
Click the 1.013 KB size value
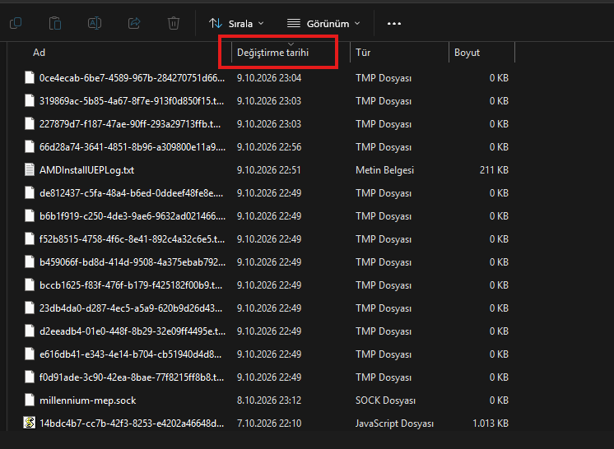(x=491, y=424)
